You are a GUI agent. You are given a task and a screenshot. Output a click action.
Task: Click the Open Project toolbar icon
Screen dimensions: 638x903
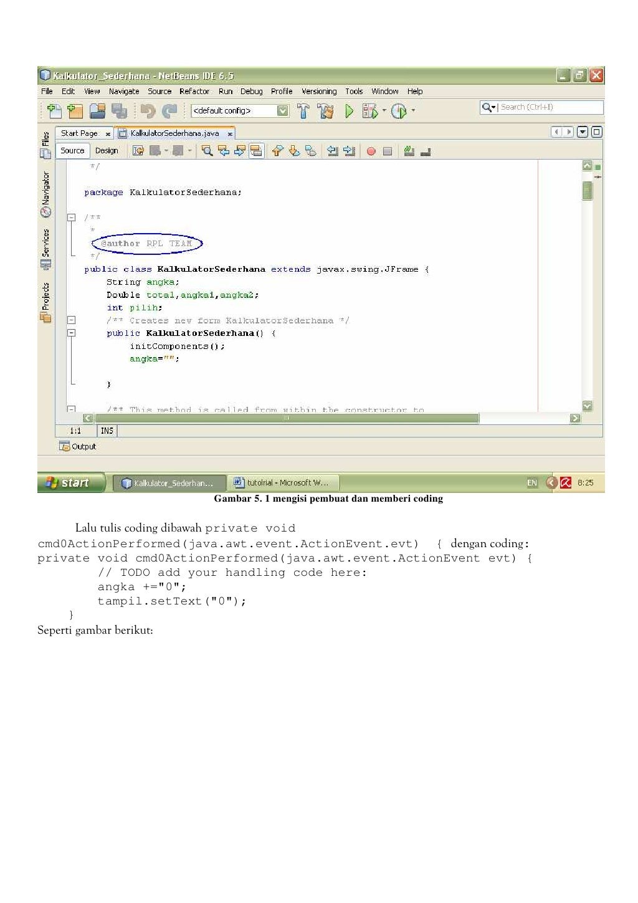(97, 111)
